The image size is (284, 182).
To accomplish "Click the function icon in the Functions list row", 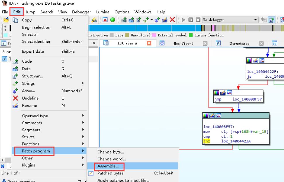I will [4, 59].
